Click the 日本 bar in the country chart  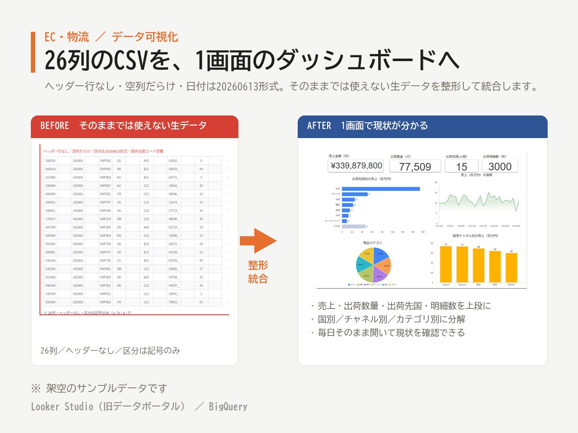[x=381, y=189]
